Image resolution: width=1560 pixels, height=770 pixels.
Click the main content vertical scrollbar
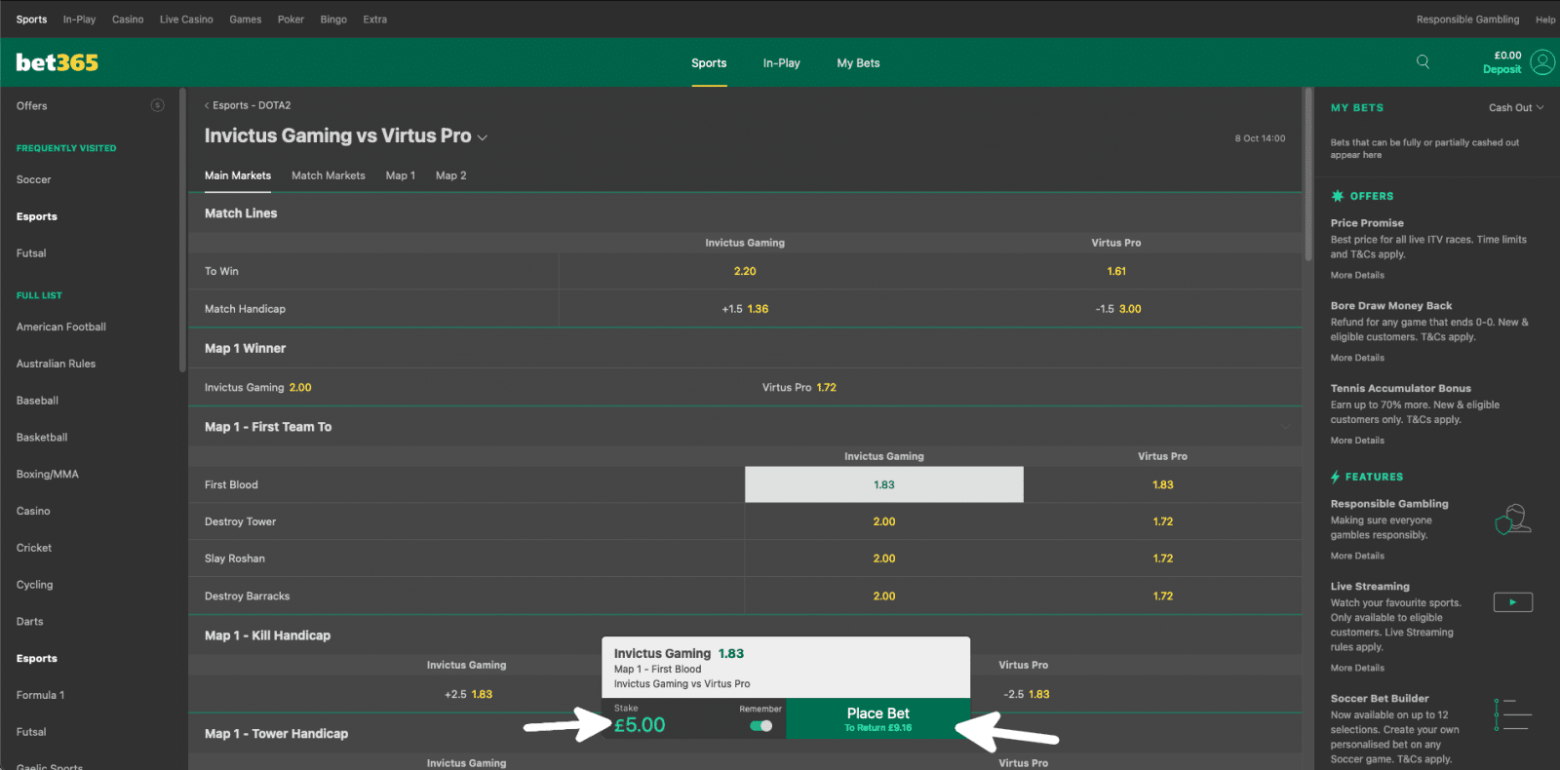pyautogui.click(x=1308, y=175)
